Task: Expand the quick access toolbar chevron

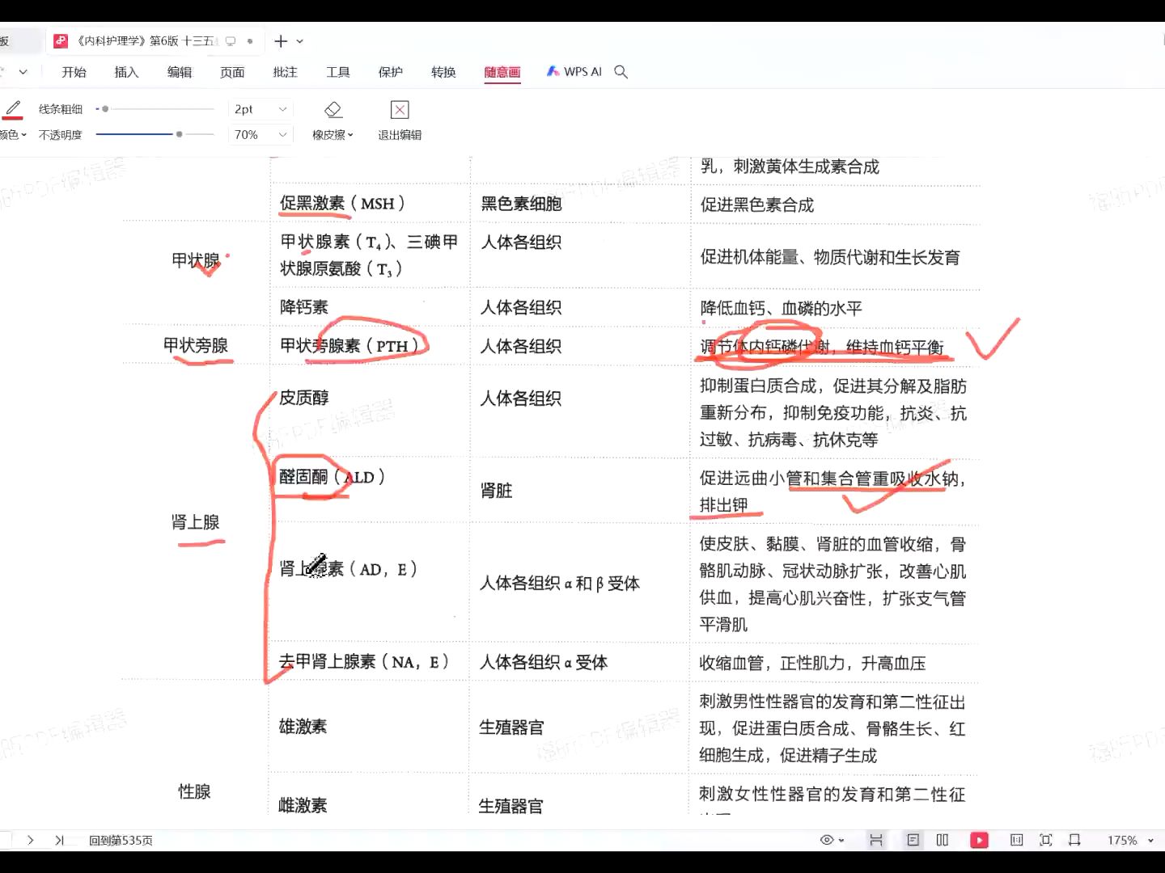Action: pyautogui.click(x=23, y=72)
